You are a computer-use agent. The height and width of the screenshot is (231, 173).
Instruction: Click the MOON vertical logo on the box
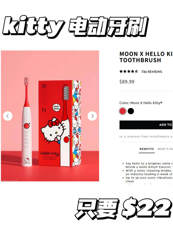coord(44,98)
